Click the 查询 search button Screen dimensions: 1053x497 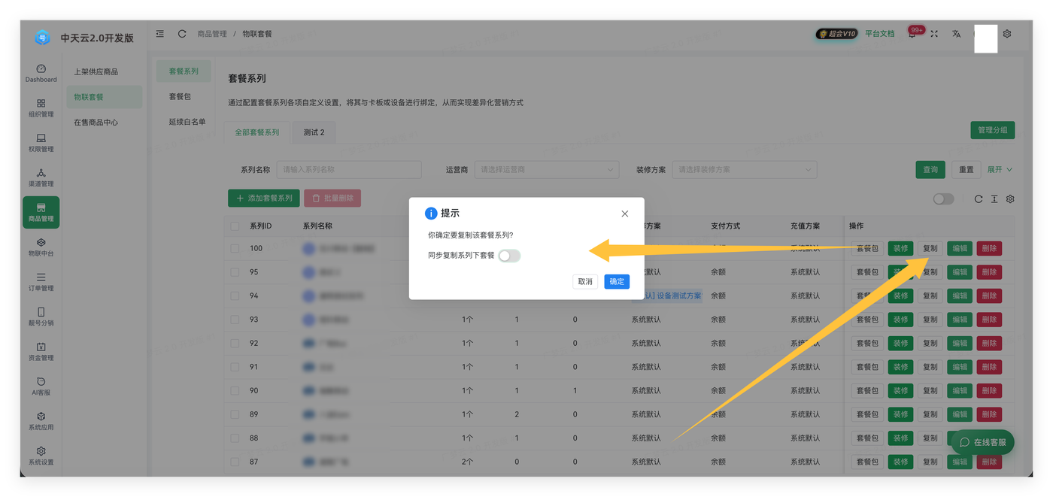point(930,170)
